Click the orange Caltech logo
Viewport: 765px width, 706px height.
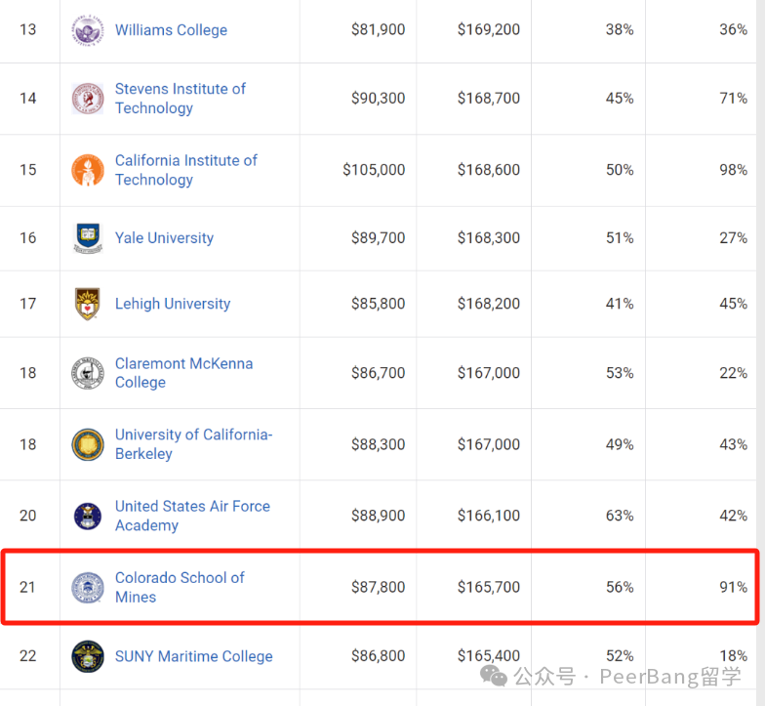point(88,170)
